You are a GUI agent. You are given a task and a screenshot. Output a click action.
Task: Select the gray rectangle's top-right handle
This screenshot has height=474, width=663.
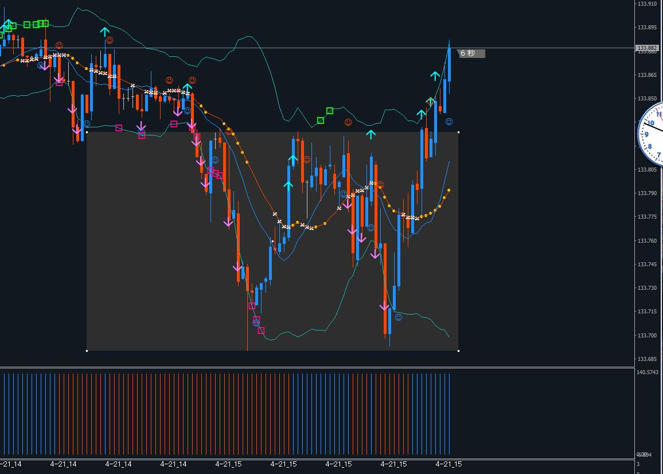[458, 132]
